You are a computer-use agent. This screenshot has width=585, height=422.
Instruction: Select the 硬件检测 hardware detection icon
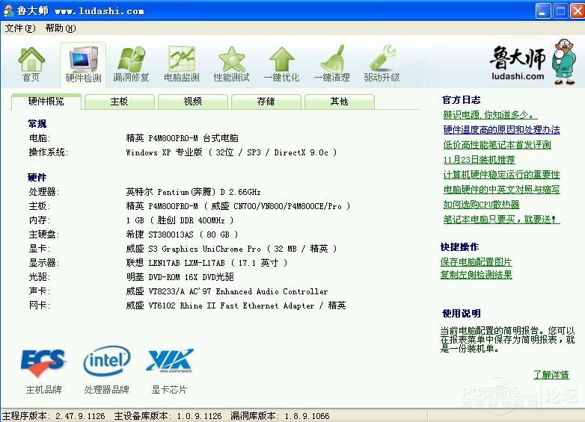tap(83, 63)
